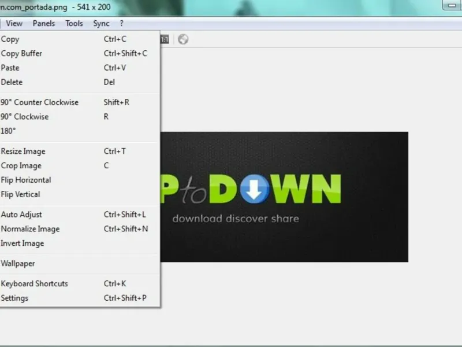Open the Sync menu
The height and width of the screenshot is (347, 462).
tap(101, 24)
